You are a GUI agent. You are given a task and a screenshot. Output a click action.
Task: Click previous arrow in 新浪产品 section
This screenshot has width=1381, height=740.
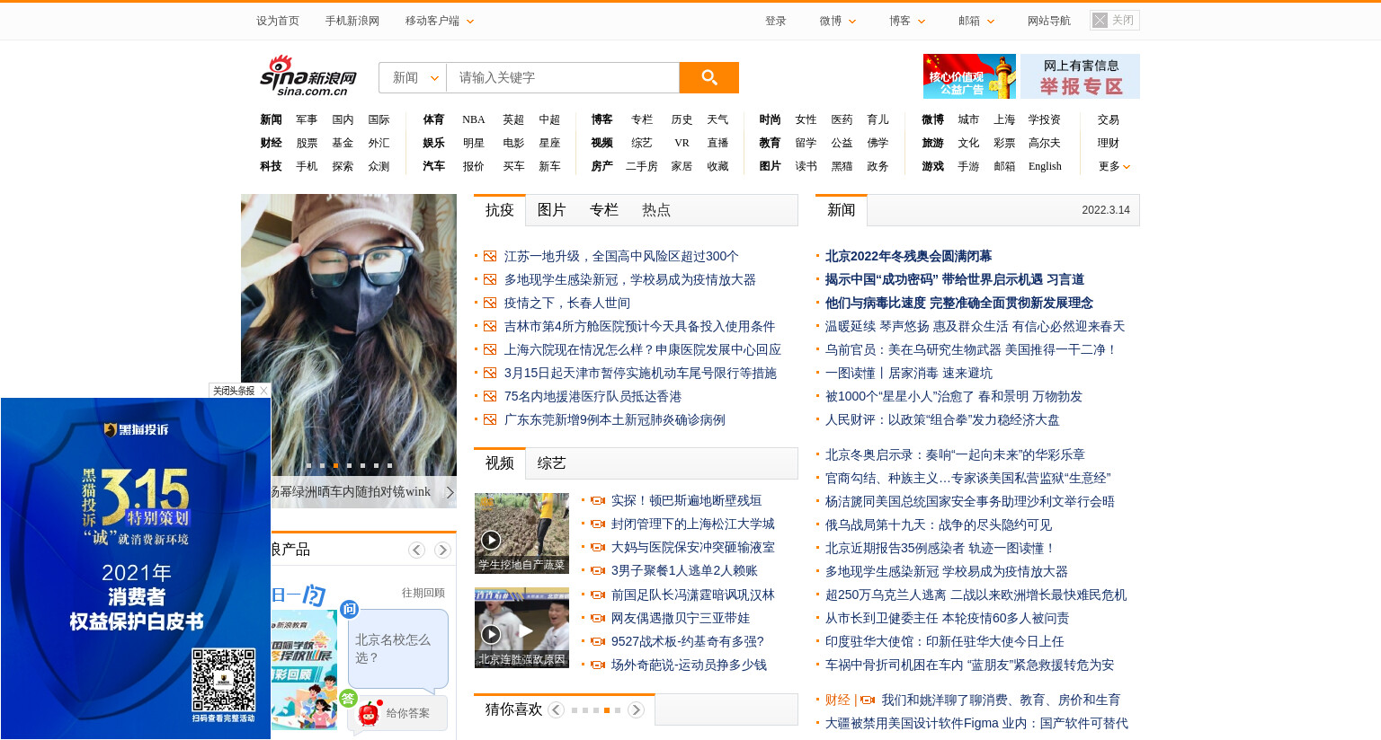416,550
